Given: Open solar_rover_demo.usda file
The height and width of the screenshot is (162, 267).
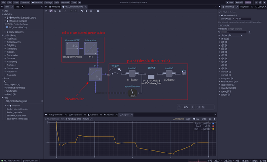Looking at the screenshot, I should tap(18, 119).
